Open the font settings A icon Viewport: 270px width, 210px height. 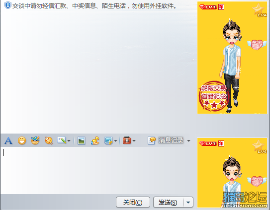tap(8, 140)
